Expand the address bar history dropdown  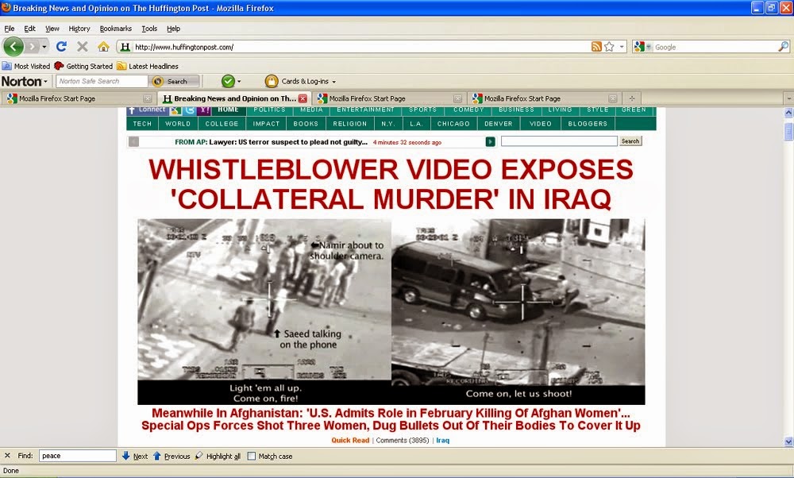point(622,47)
